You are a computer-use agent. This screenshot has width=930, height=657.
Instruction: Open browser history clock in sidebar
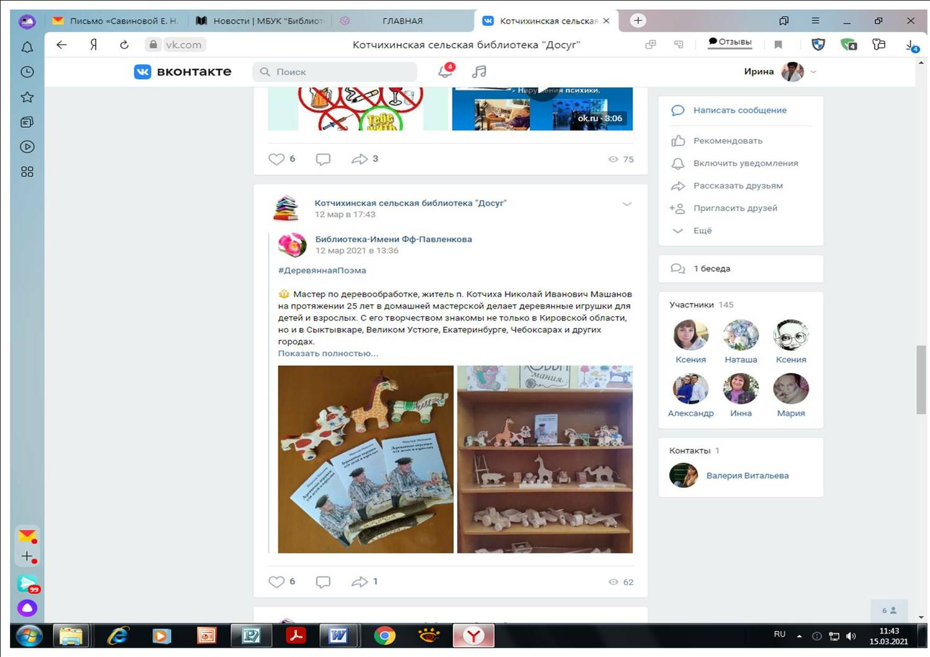click(27, 72)
